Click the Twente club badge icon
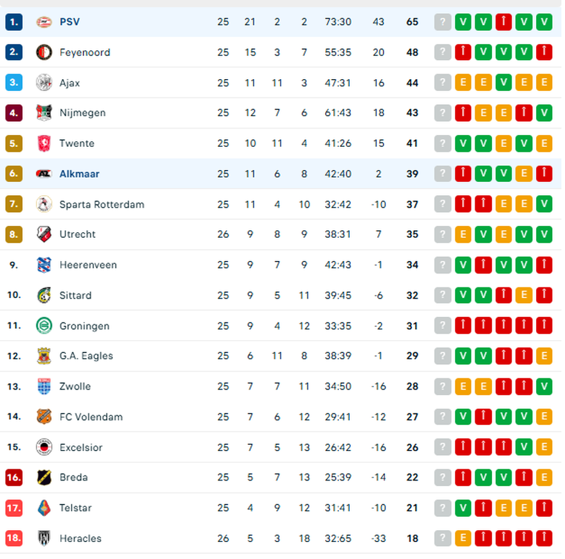Viewport: 565px width, 559px height. [x=44, y=144]
